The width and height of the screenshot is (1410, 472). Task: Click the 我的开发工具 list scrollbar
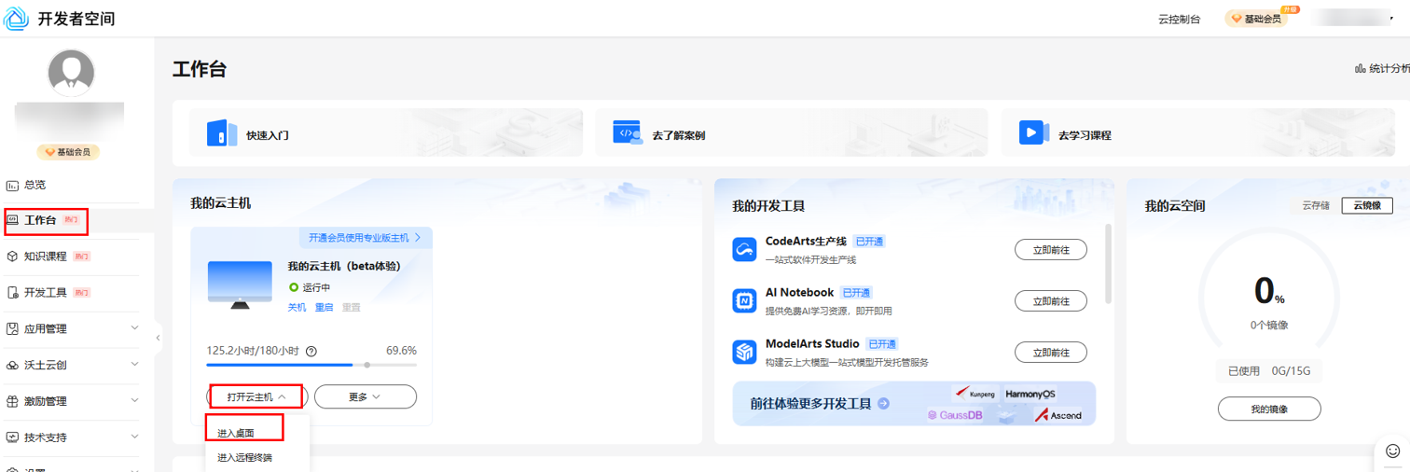pyautogui.click(x=1108, y=263)
